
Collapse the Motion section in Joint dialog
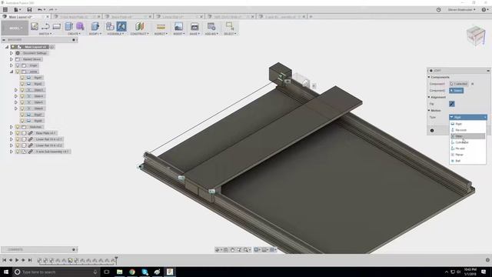[429, 111]
